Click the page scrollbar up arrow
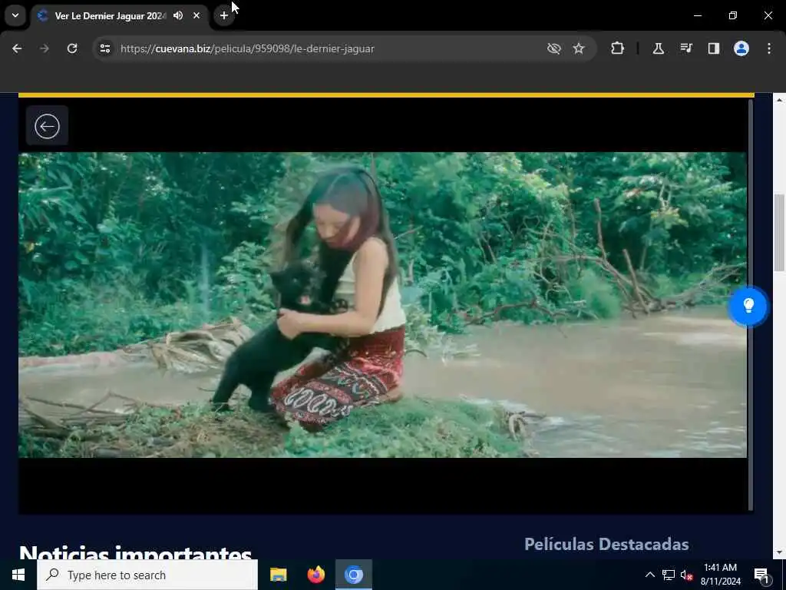This screenshot has height=590, width=786. (x=779, y=100)
